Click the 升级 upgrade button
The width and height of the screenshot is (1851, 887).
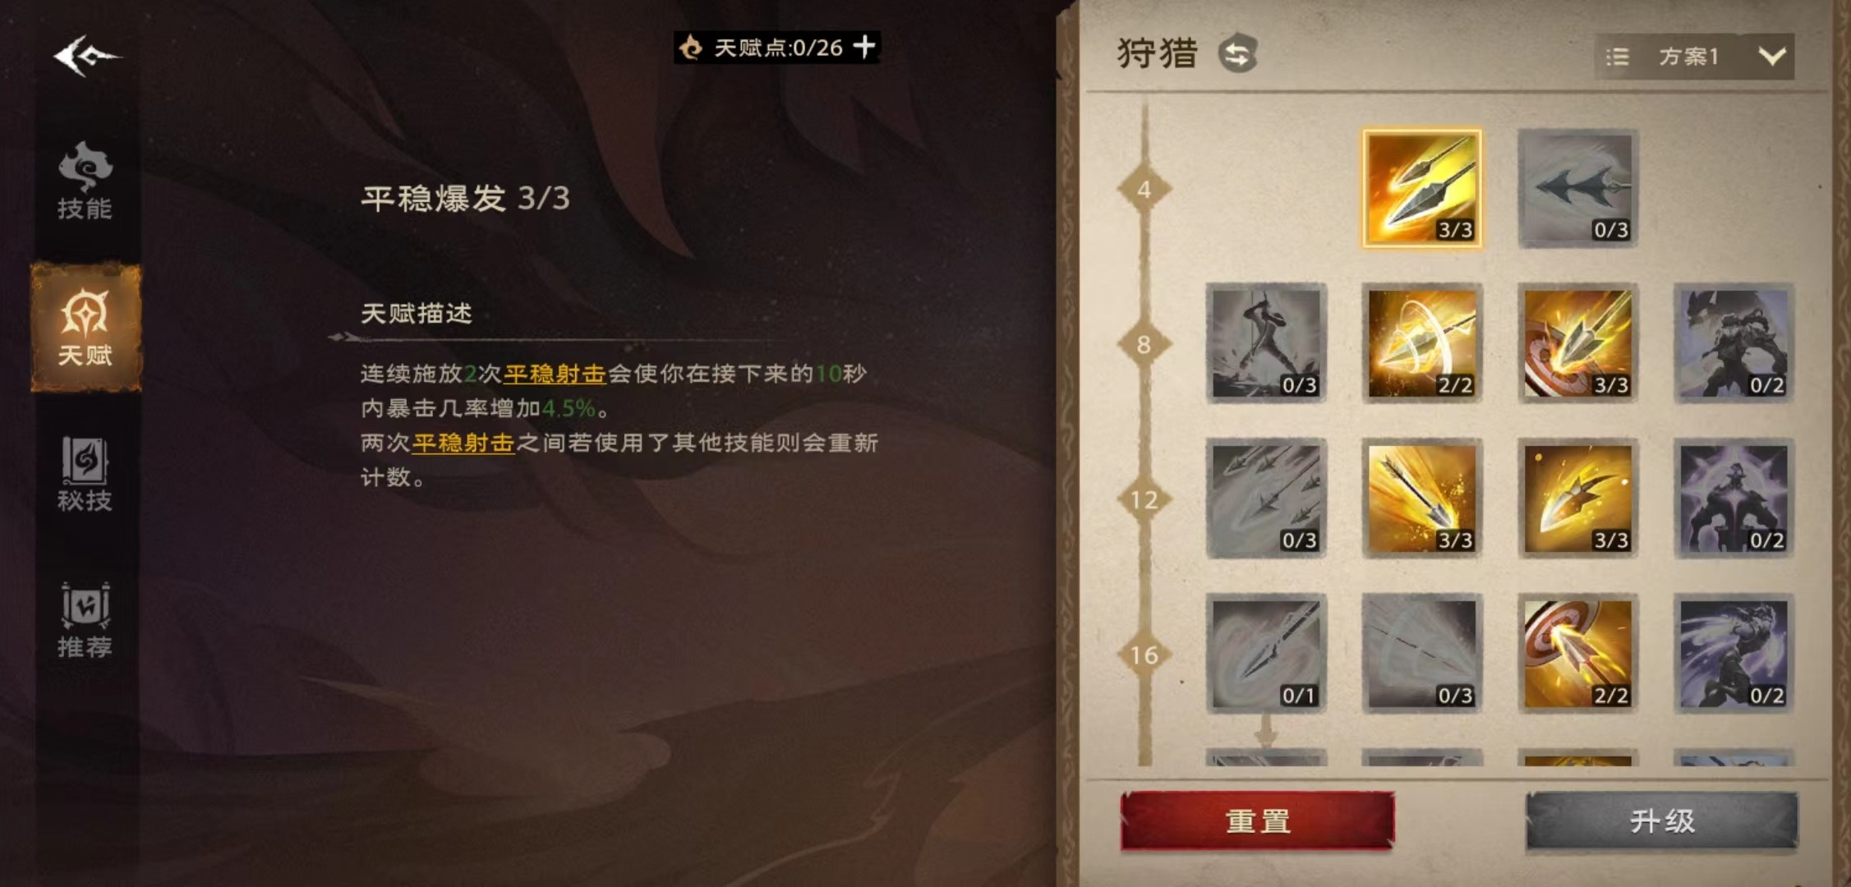point(1662,820)
